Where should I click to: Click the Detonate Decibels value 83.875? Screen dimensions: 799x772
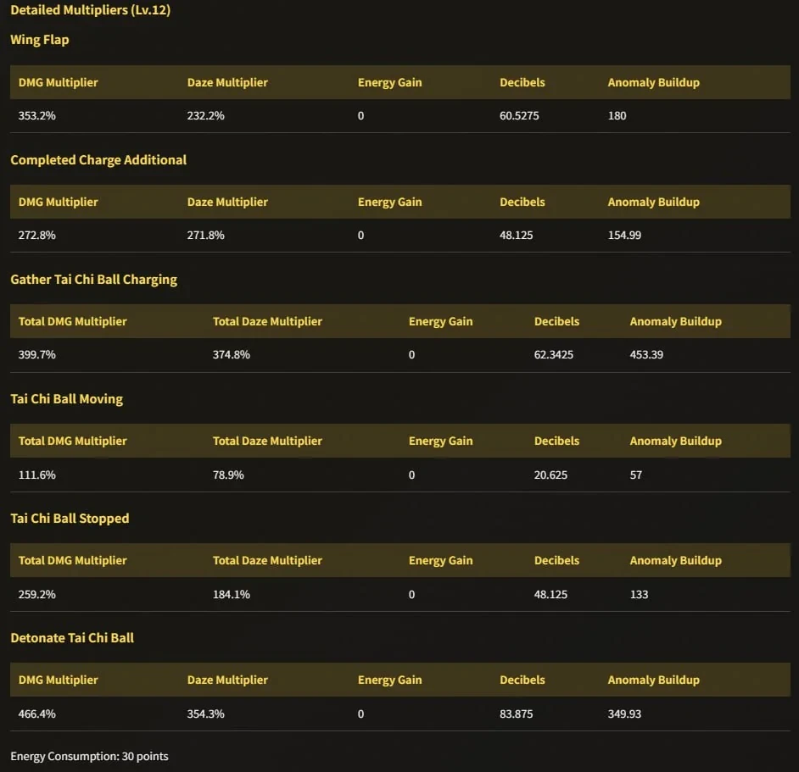(x=516, y=714)
